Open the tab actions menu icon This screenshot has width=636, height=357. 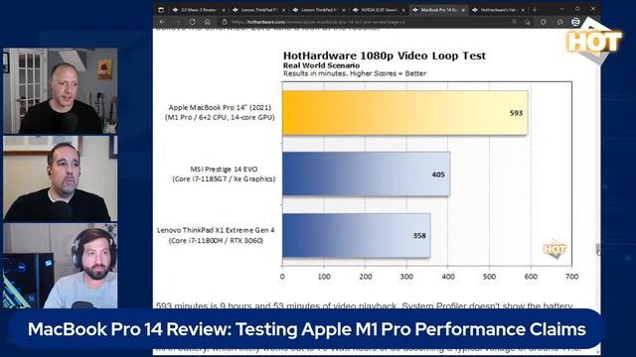pos(161,10)
